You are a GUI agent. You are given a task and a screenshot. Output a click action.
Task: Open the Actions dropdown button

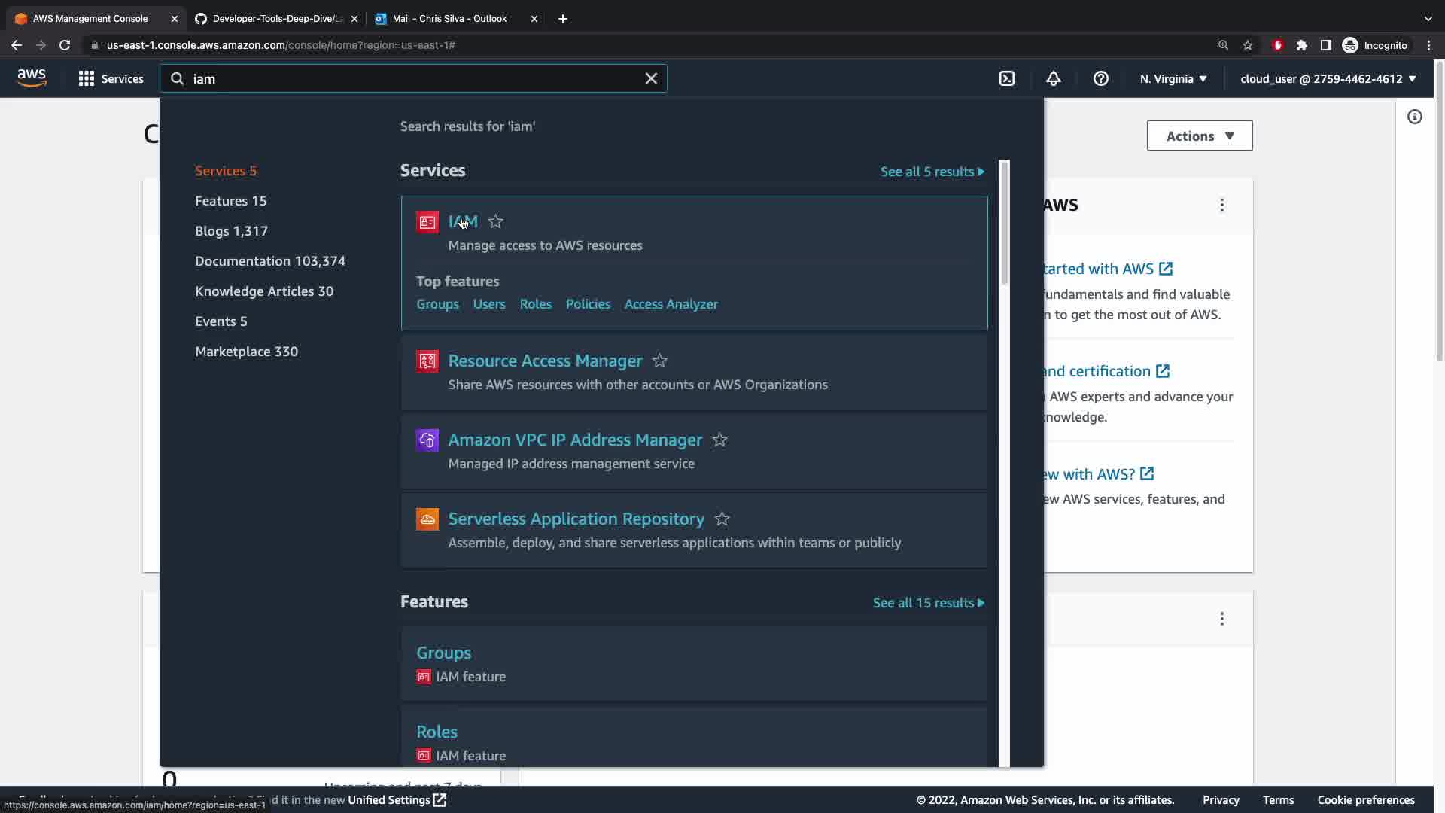[x=1200, y=135]
